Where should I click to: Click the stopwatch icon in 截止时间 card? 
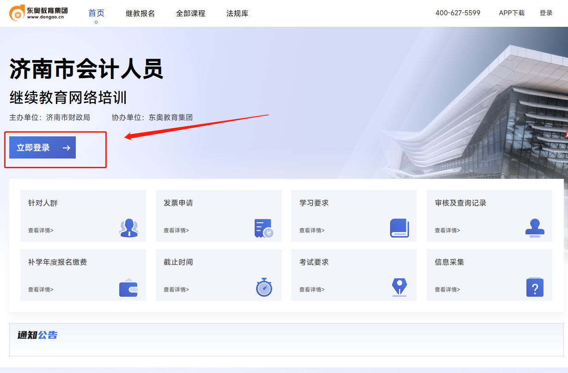pos(264,287)
